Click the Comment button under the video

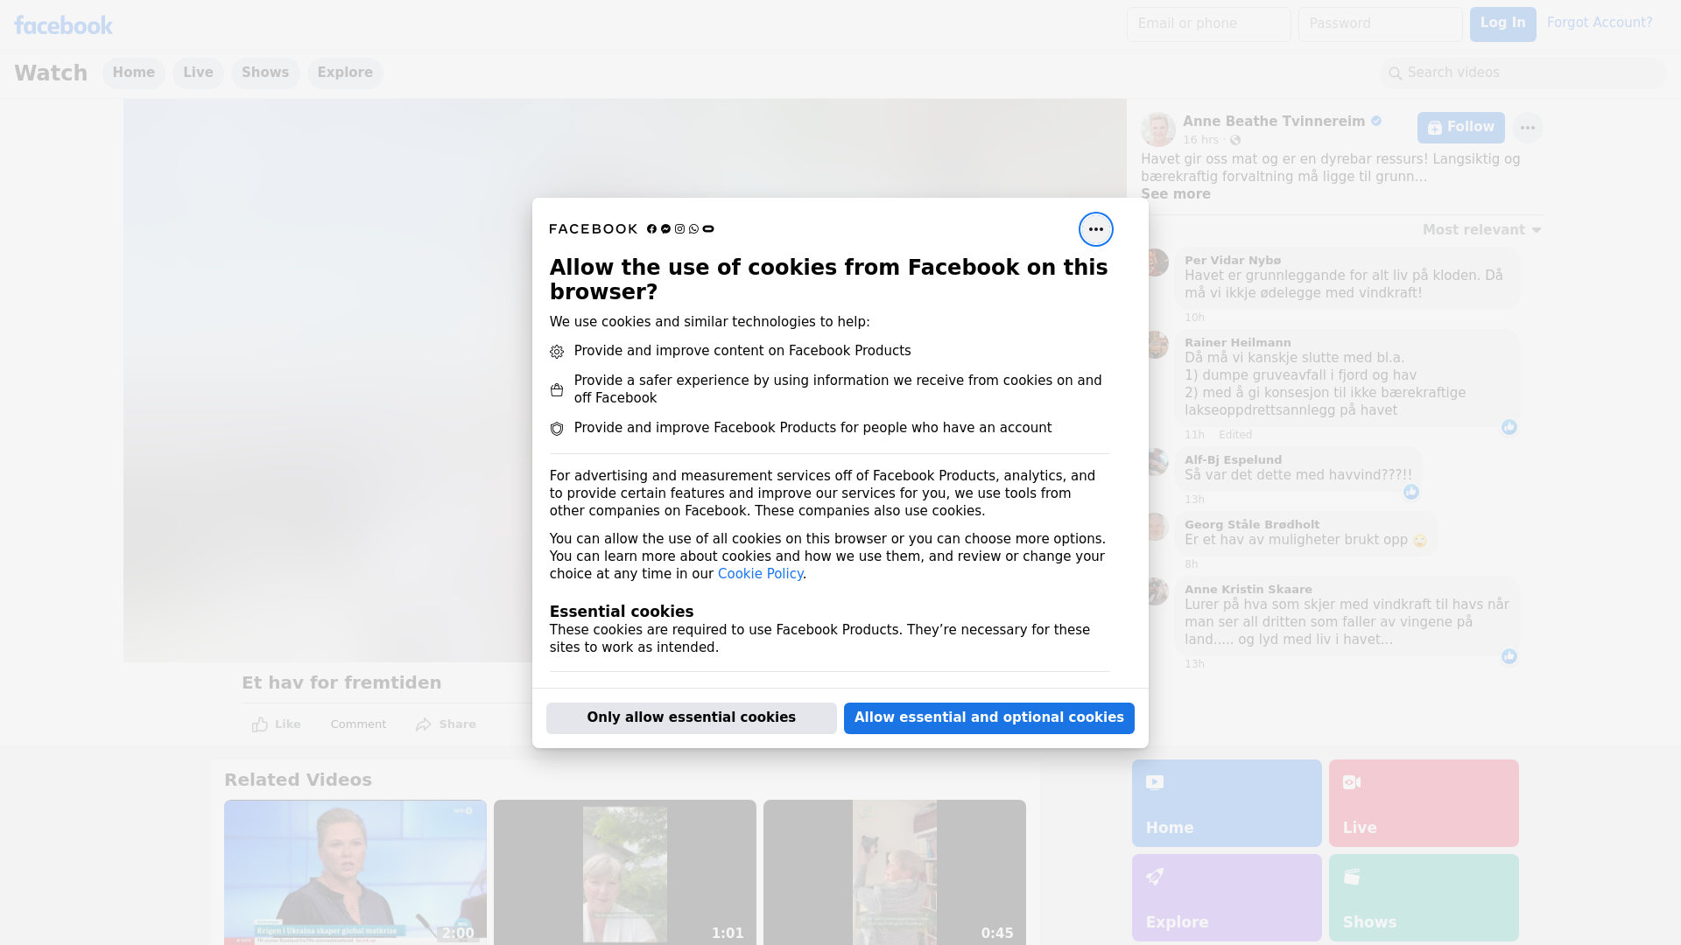tap(357, 724)
